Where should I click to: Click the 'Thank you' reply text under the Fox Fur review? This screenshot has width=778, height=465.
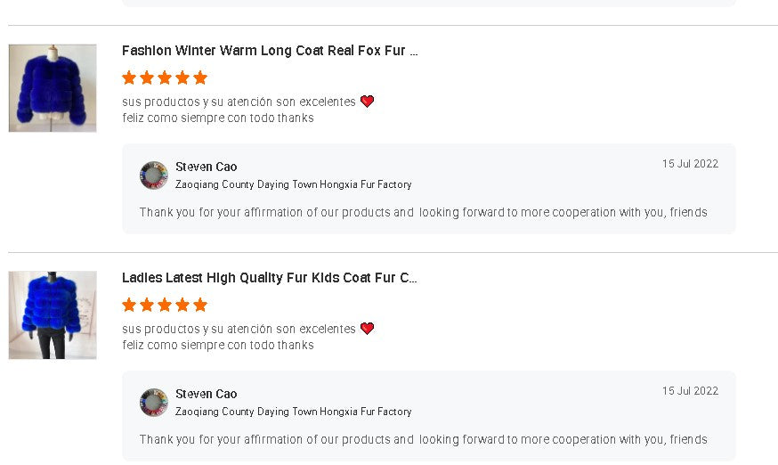coord(423,213)
